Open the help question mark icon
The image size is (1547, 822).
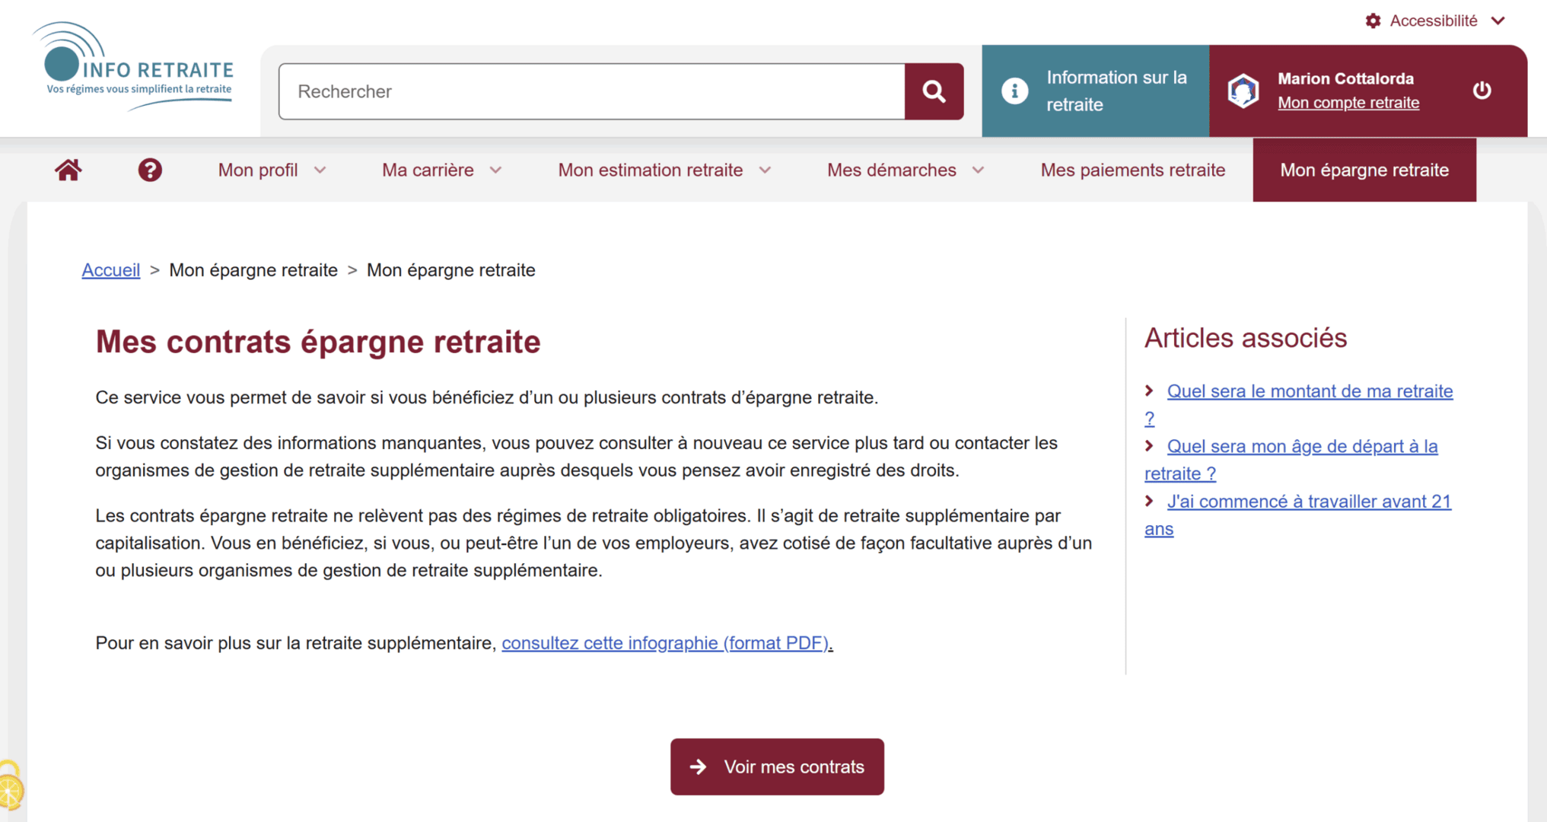[150, 170]
